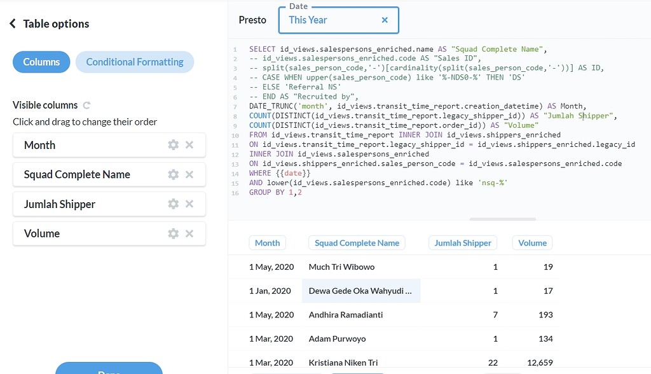
Task: Remove the Jumlah Shipper column
Action: (x=189, y=204)
